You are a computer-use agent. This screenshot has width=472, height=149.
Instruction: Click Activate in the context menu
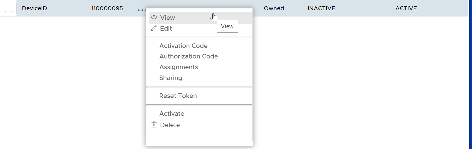pyautogui.click(x=172, y=114)
